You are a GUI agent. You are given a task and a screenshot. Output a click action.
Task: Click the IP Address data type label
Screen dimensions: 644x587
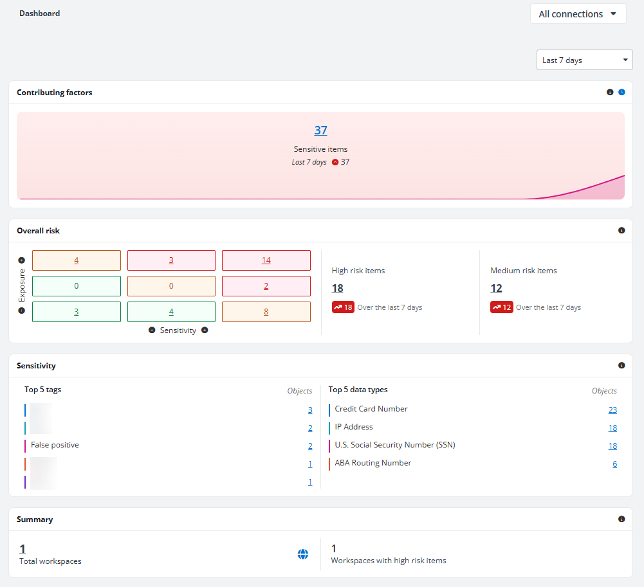point(354,427)
